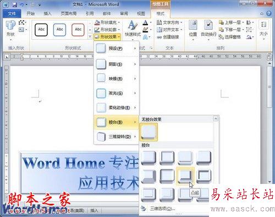Open the 形状轮廓 dropdown arrow

pyautogui.click(x=119, y=30)
